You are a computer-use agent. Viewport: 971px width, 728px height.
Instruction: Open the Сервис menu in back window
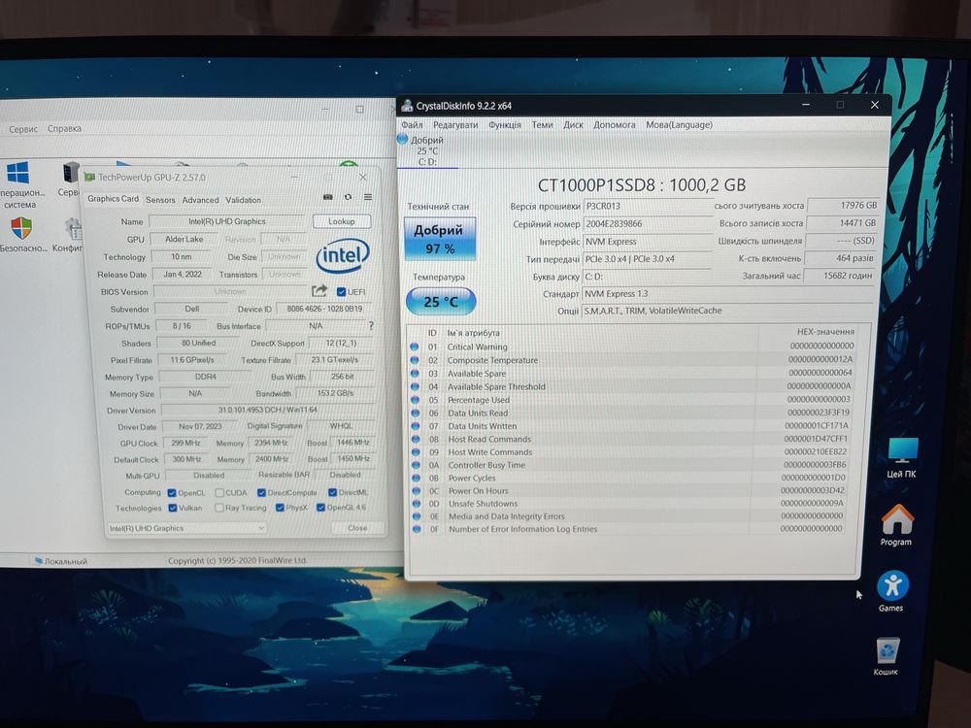(x=23, y=129)
